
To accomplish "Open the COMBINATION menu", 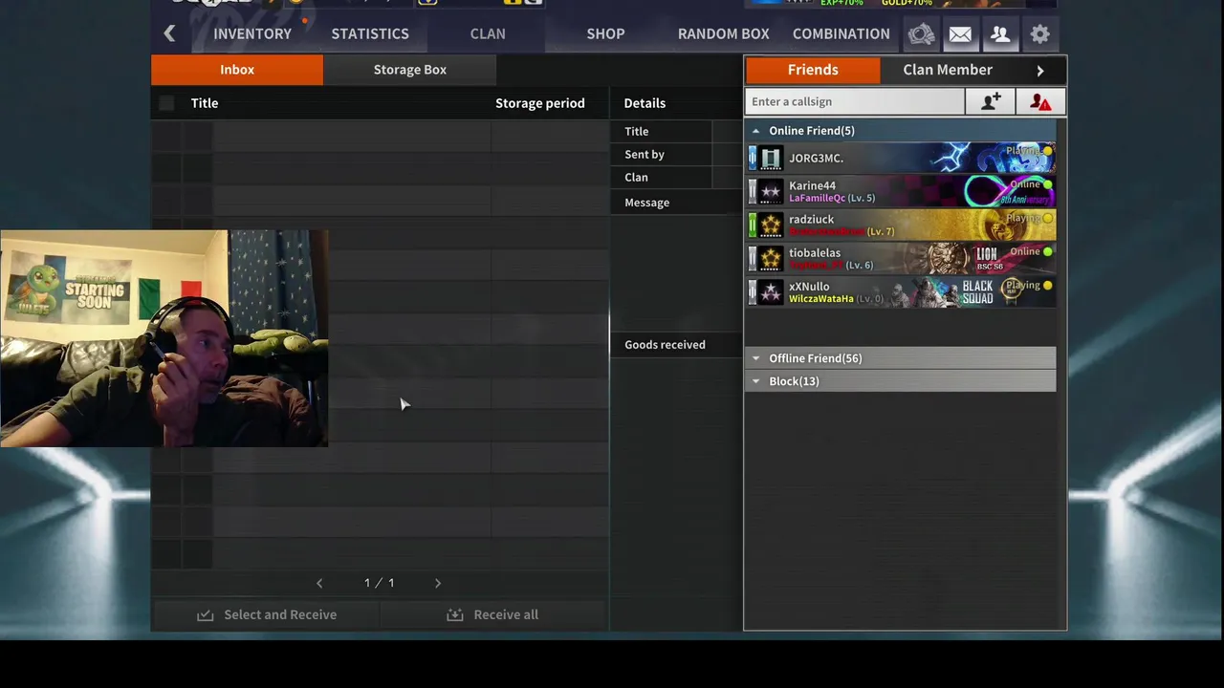I will [841, 33].
